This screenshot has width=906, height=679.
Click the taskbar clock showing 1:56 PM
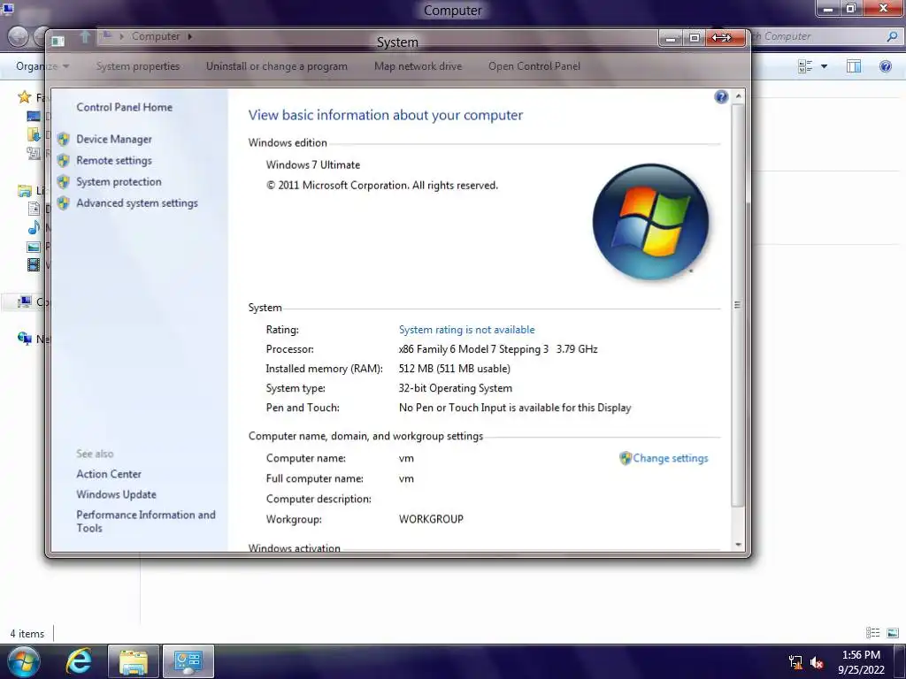(x=861, y=655)
